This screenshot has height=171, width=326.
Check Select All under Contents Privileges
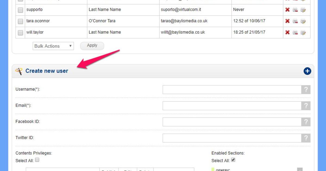37,160
